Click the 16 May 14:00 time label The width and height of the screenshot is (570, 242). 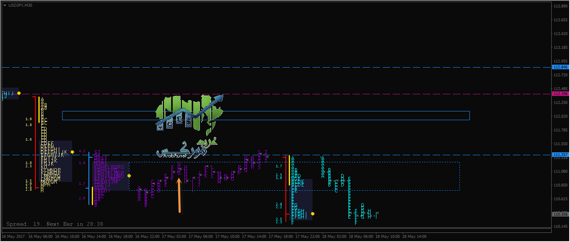tap(94, 236)
